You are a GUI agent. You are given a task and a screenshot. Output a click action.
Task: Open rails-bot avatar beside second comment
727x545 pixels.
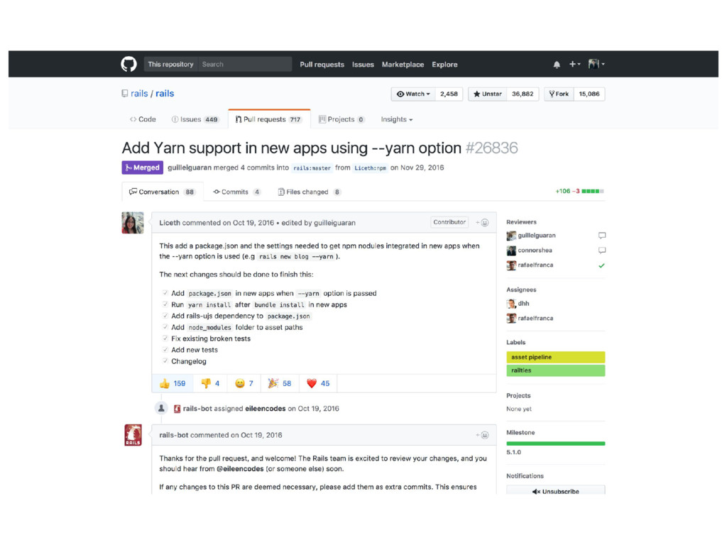(133, 435)
